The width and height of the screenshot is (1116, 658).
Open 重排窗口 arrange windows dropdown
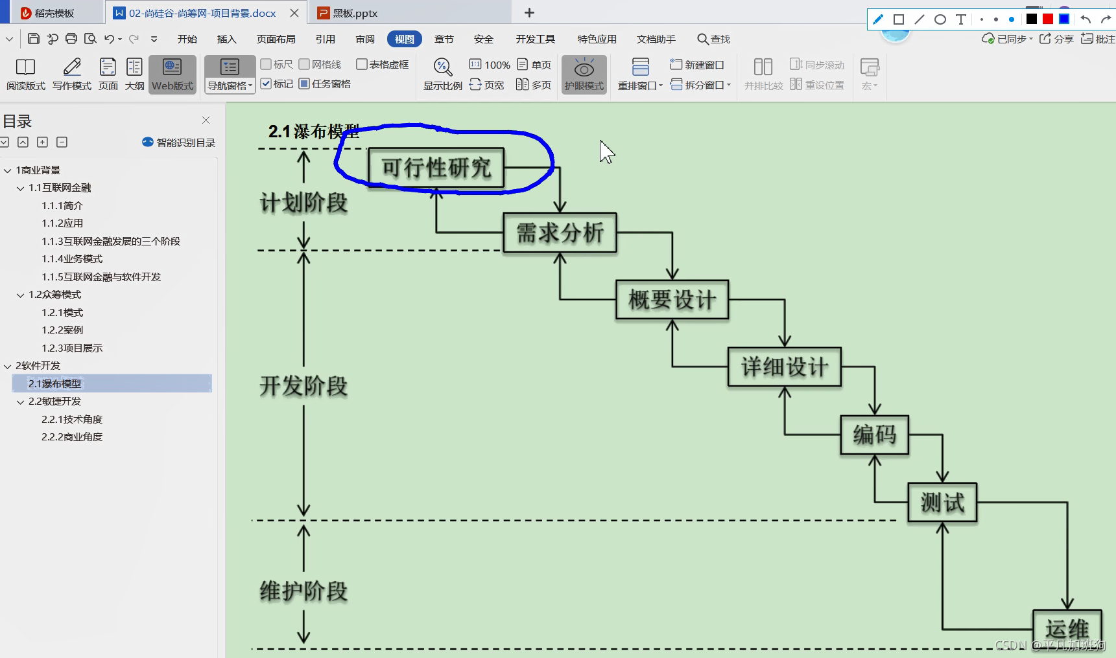click(x=640, y=85)
